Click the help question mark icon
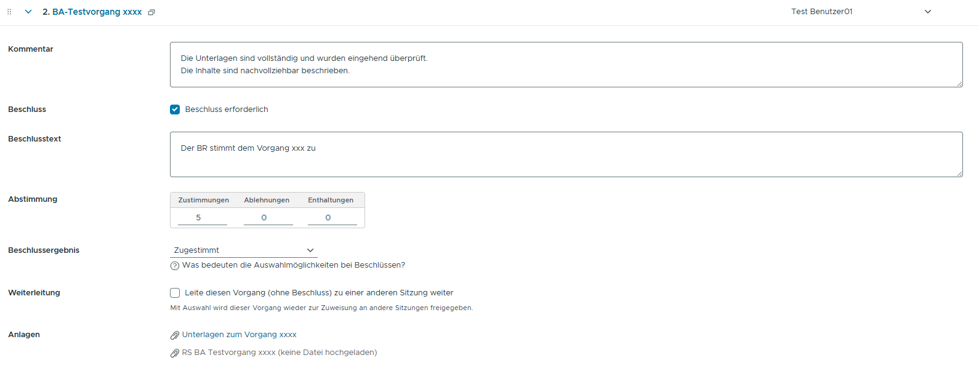979x379 pixels. 175,266
